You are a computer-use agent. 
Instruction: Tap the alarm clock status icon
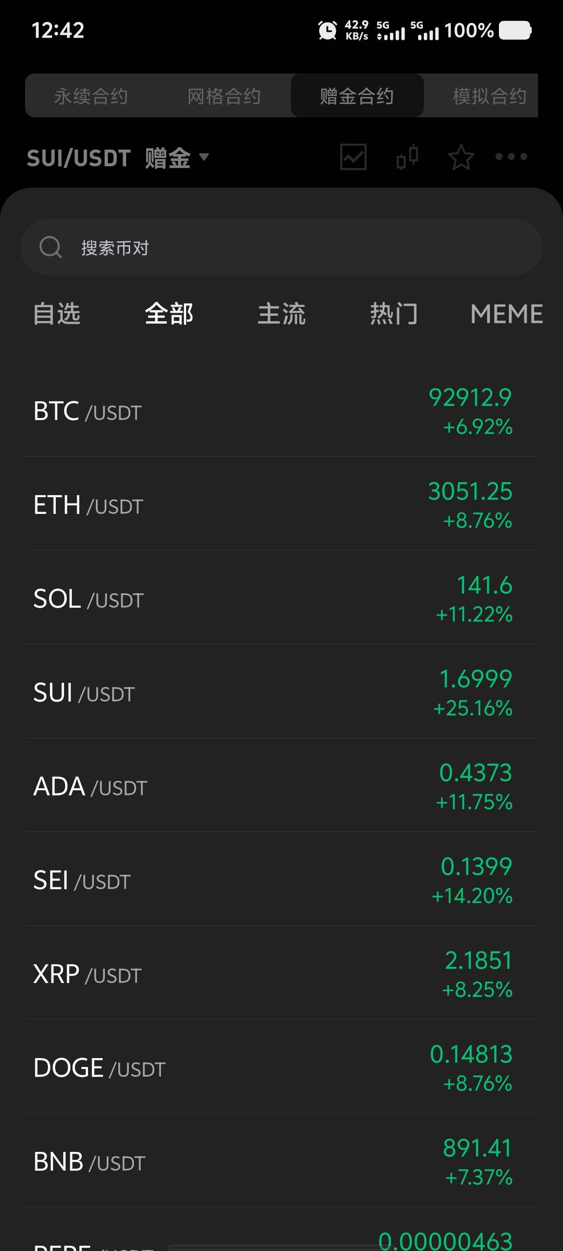point(327,30)
